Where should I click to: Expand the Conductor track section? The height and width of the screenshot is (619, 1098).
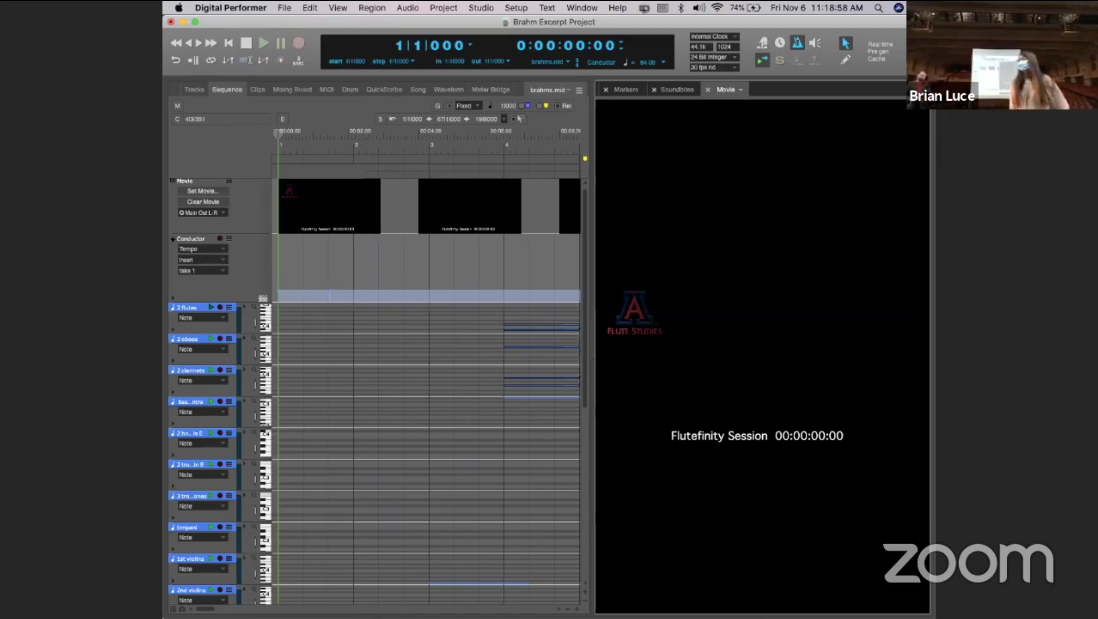pos(172,238)
